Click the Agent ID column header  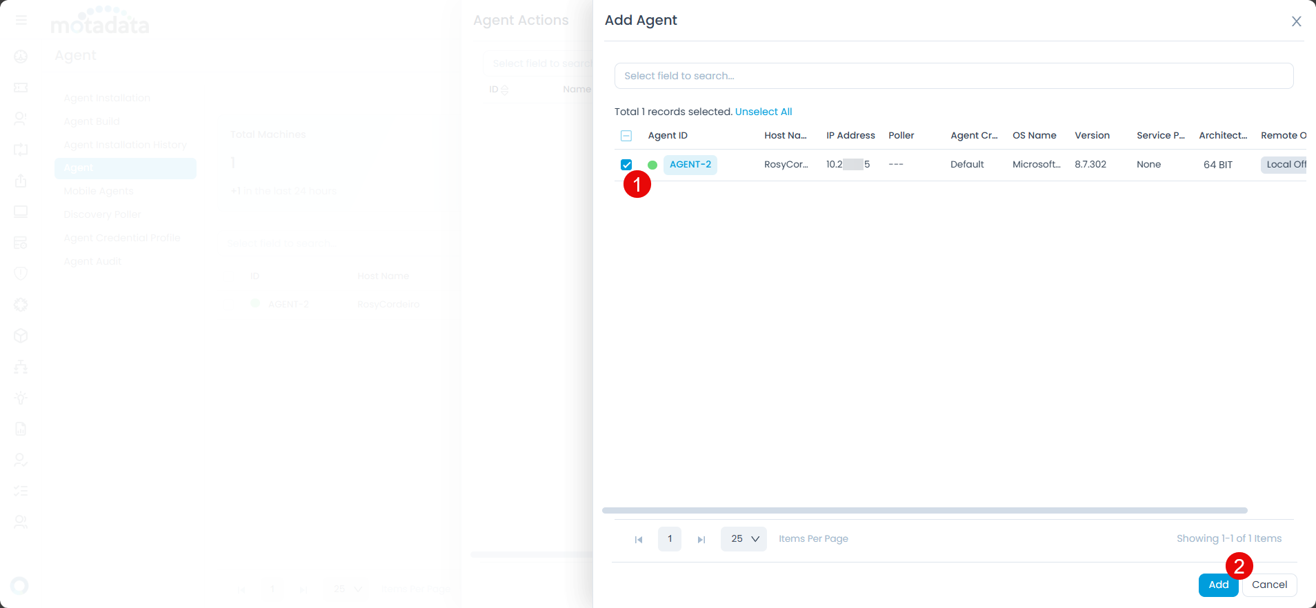668,136
